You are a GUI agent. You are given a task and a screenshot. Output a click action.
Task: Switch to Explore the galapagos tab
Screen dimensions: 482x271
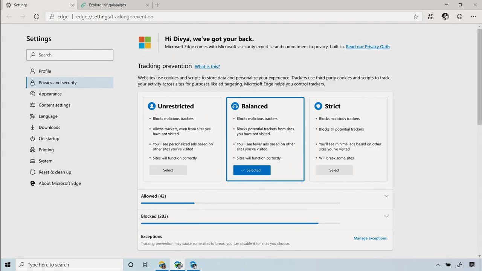pos(114,5)
